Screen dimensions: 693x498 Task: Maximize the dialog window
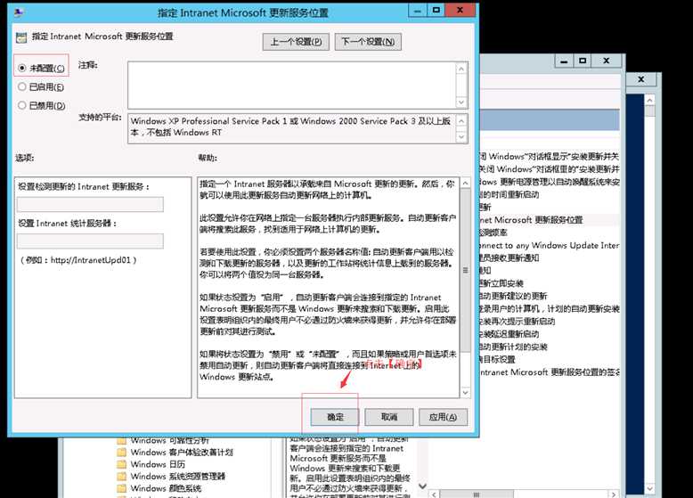(436, 11)
